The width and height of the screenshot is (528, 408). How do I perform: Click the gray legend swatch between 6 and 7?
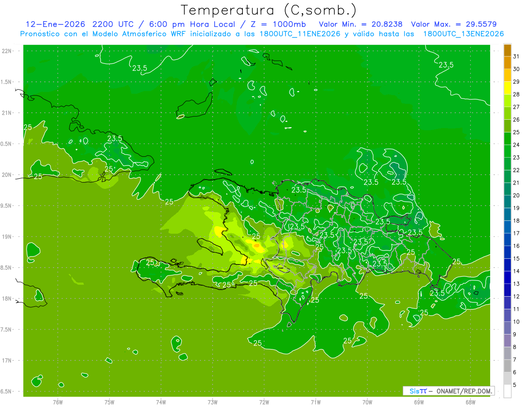[x=507, y=366]
